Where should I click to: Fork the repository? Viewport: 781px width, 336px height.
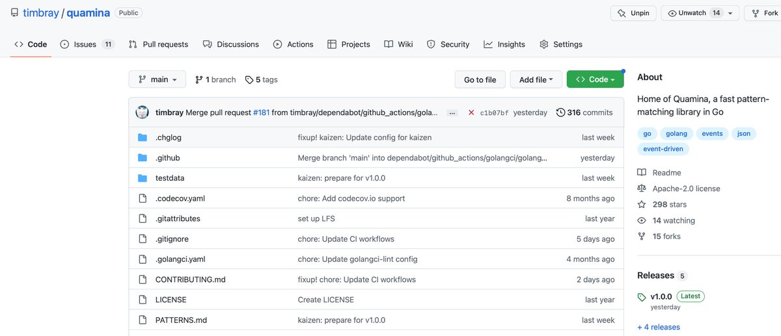pos(763,13)
